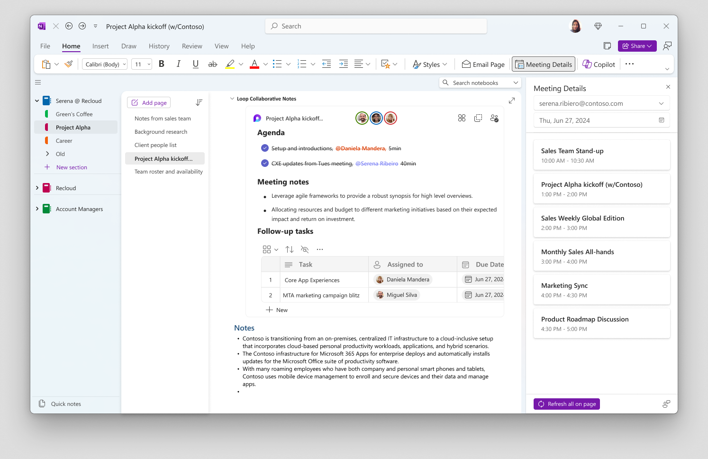
Task: Expand the Recloud notebook
Action: [x=37, y=188]
